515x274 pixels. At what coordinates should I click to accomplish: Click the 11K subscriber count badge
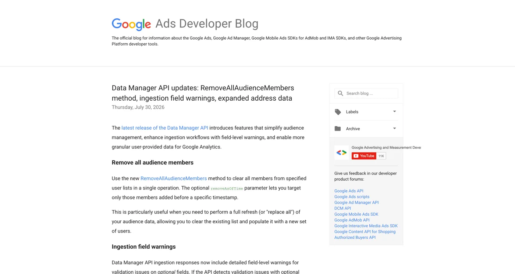[x=381, y=156]
